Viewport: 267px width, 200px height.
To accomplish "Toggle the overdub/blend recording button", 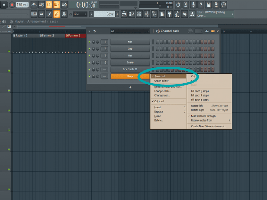I will point(57,5).
